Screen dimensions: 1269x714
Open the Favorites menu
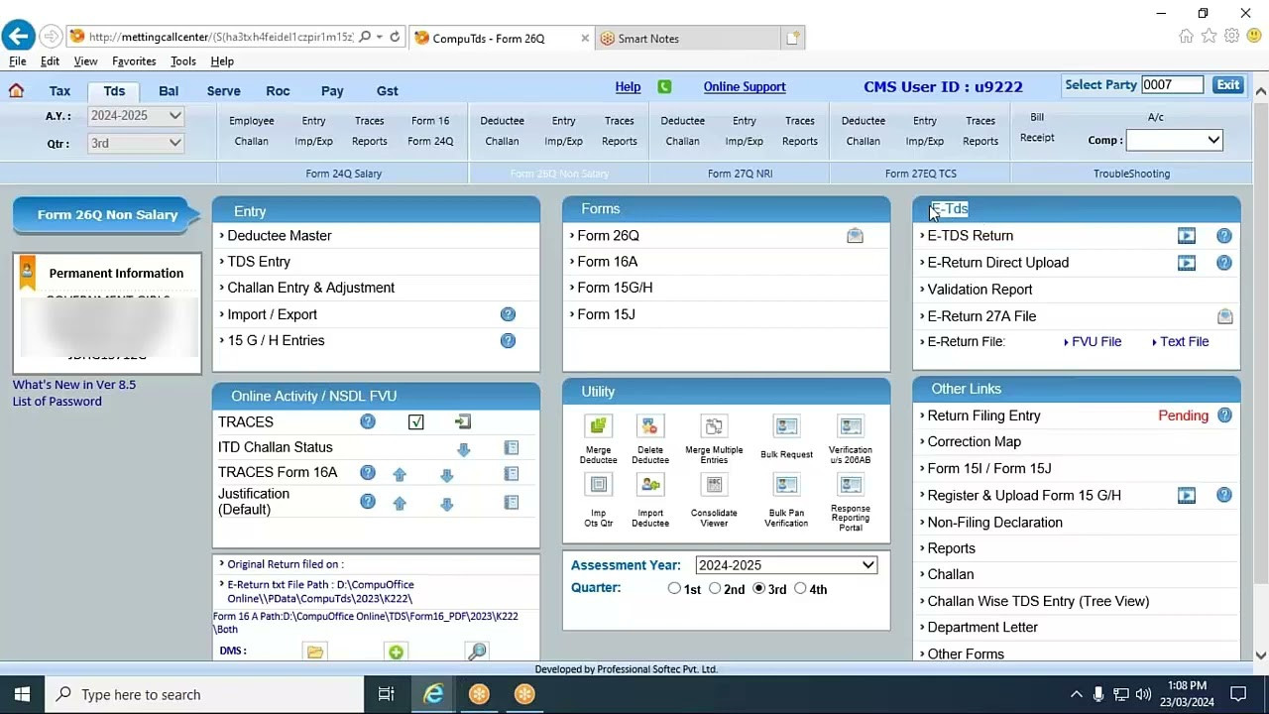(x=134, y=61)
